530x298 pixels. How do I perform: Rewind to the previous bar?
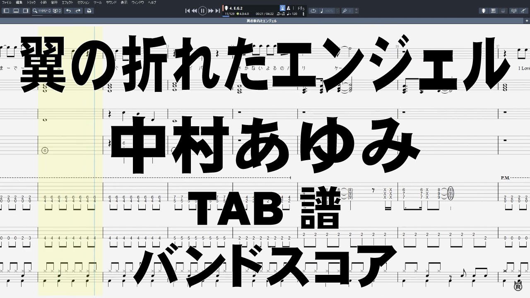coord(194,11)
